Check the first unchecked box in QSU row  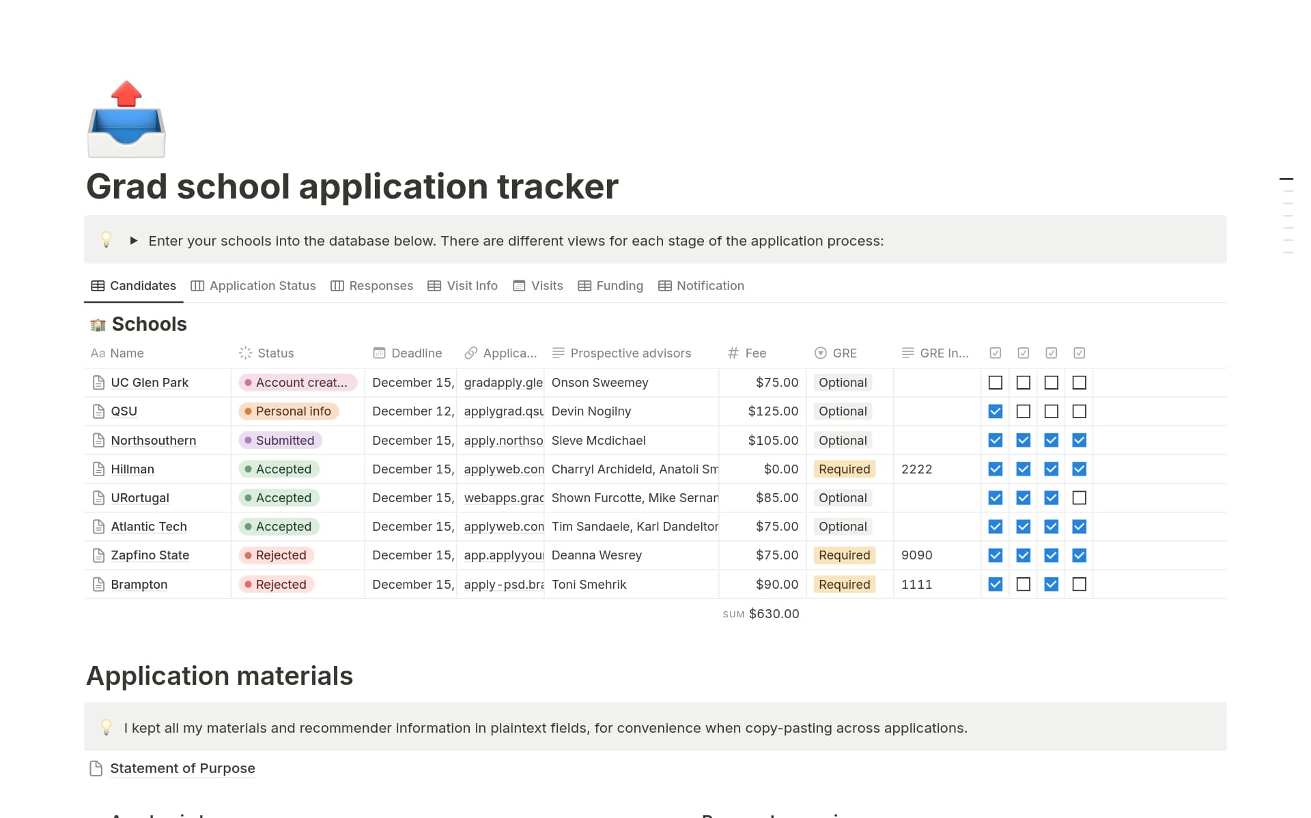[1023, 411]
